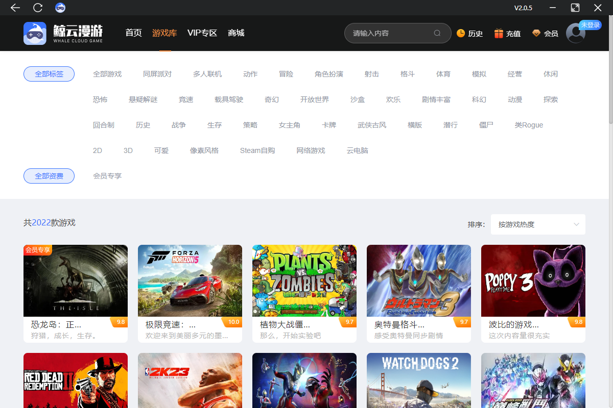The image size is (613, 408).
Task: Filter games by 角色扮演 tag
Action: point(329,74)
